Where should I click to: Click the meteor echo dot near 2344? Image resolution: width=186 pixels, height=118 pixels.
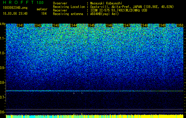click(74, 93)
